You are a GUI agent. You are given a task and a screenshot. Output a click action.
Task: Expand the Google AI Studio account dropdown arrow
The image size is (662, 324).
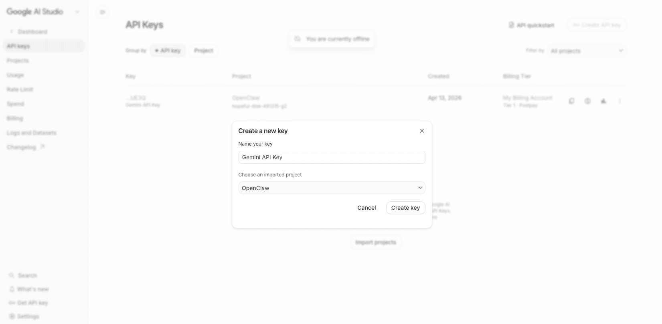click(77, 12)
